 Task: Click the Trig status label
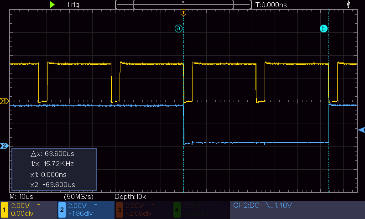[x=73, y=5]
